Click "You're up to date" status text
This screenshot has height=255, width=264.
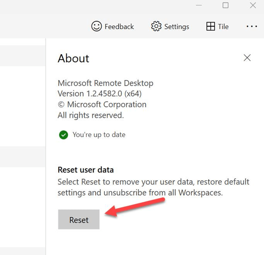tap(99, 135)
